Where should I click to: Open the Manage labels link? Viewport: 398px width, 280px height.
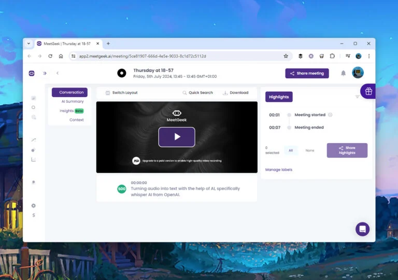[279, 170]
